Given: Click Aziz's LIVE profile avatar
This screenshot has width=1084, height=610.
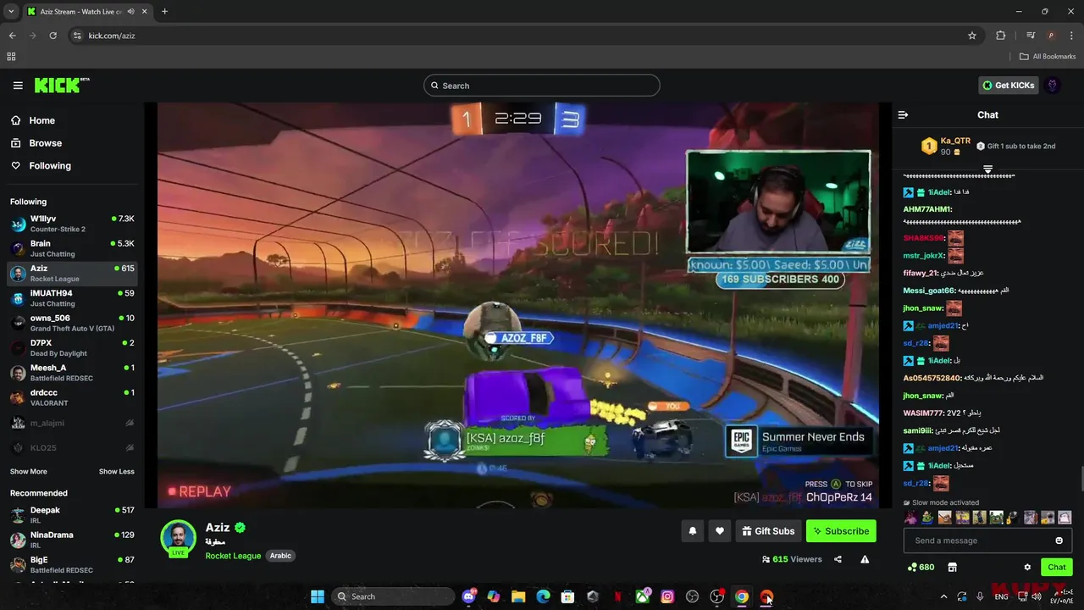Looking at the screenshot, I should [178, 538].
